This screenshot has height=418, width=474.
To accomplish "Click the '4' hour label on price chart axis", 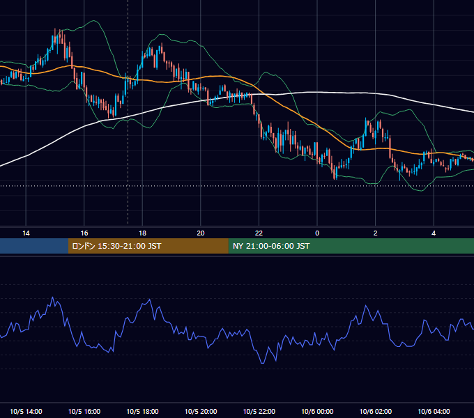I will tap(434, 233).
